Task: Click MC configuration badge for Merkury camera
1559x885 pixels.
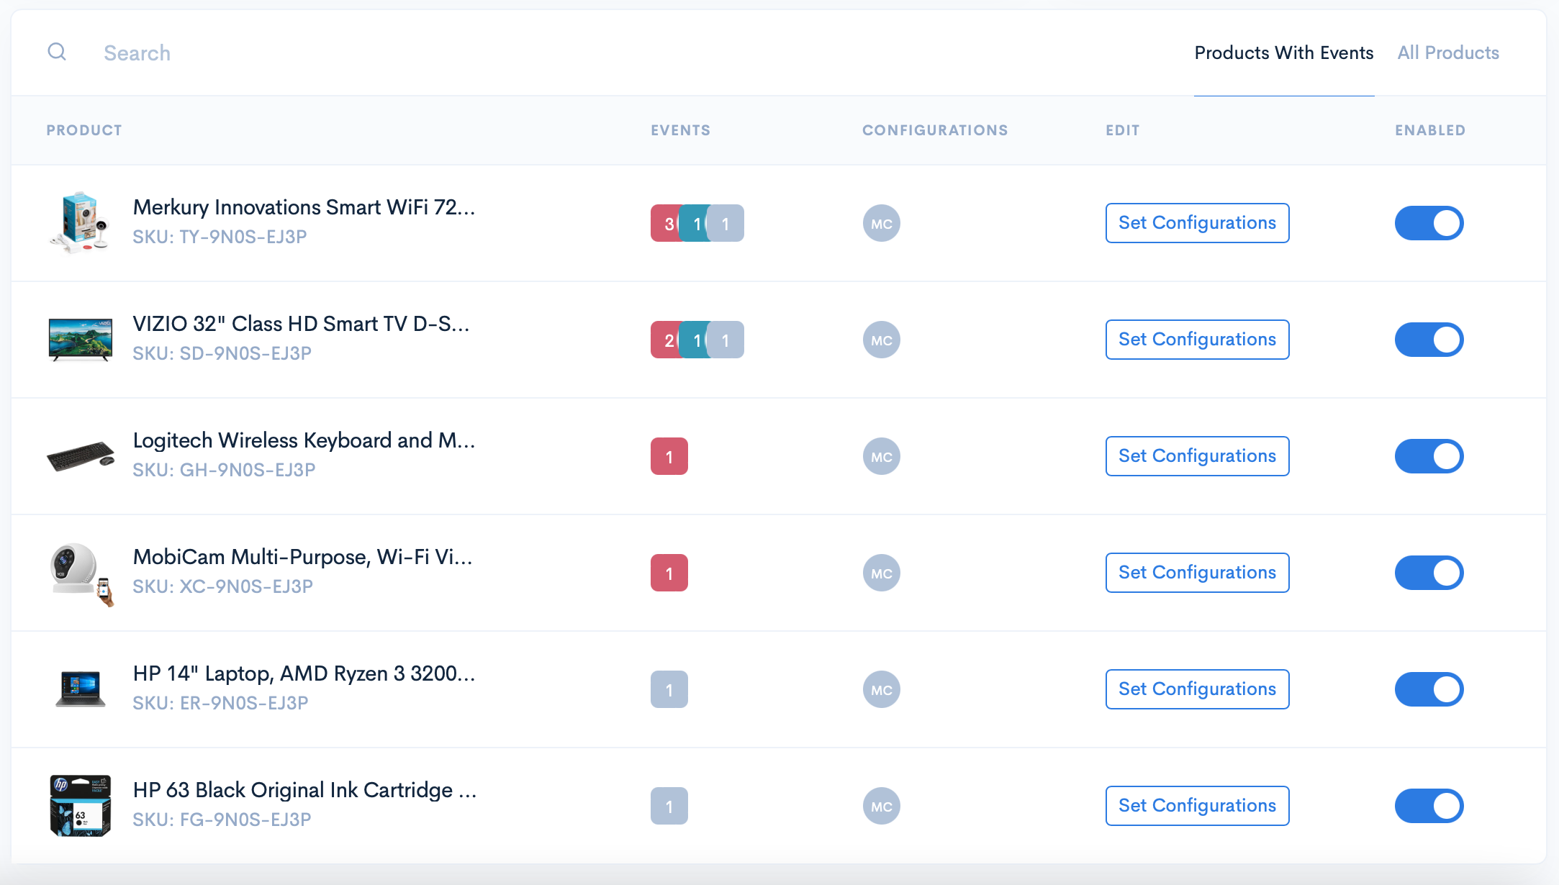Action: (x=881, y=223)
